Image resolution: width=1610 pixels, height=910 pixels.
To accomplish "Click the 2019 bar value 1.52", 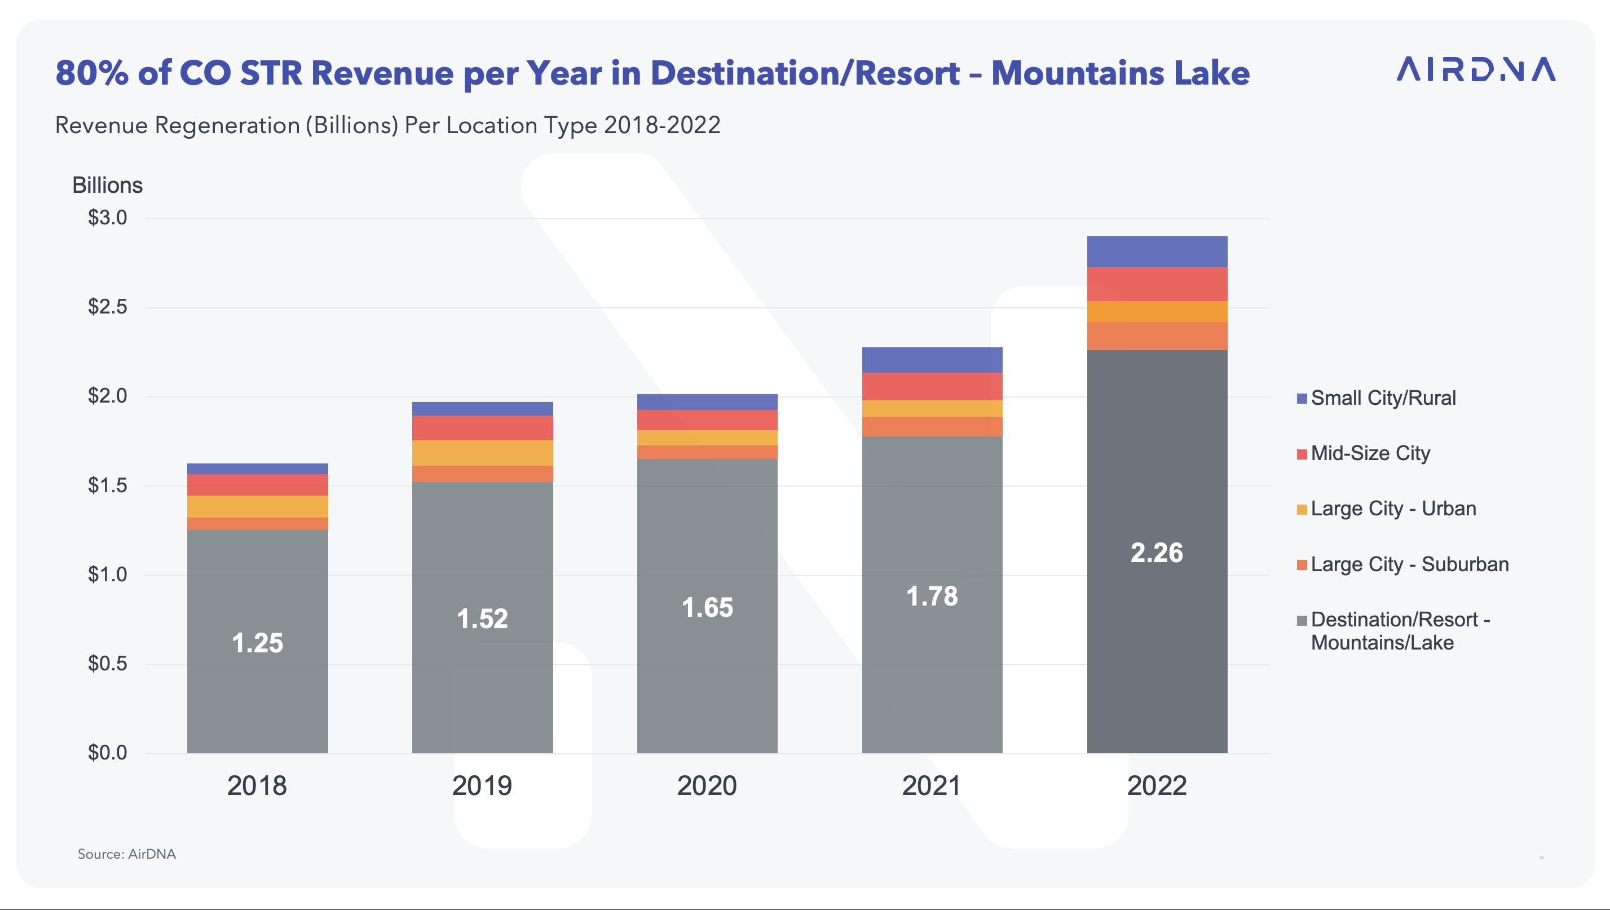I will [482, 619].
